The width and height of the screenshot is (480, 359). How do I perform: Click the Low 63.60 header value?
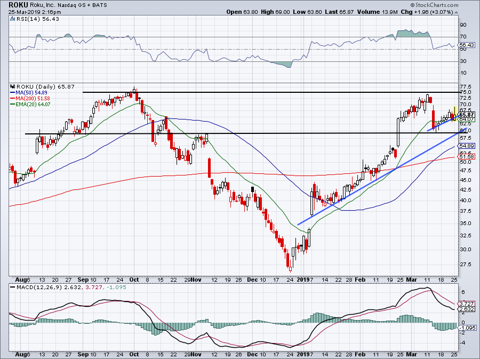pos(307,12)
